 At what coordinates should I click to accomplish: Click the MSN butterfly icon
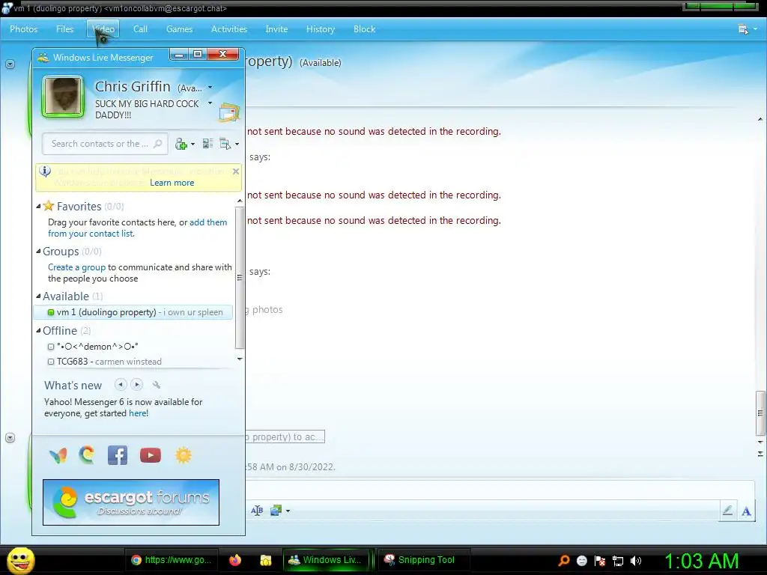click(x=58, y=456)
